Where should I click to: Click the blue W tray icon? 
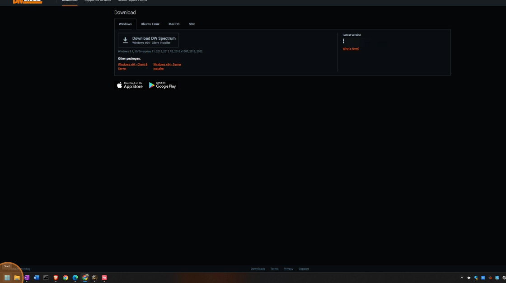(483, 278)
